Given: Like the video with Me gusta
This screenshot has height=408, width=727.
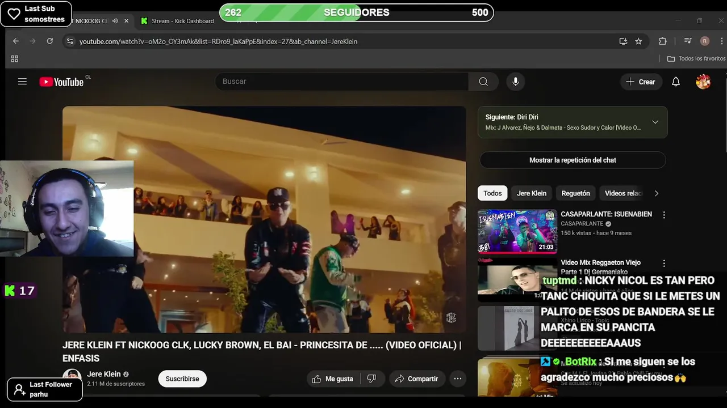Looking at the screenshot, I should click(x=333, y=379).
